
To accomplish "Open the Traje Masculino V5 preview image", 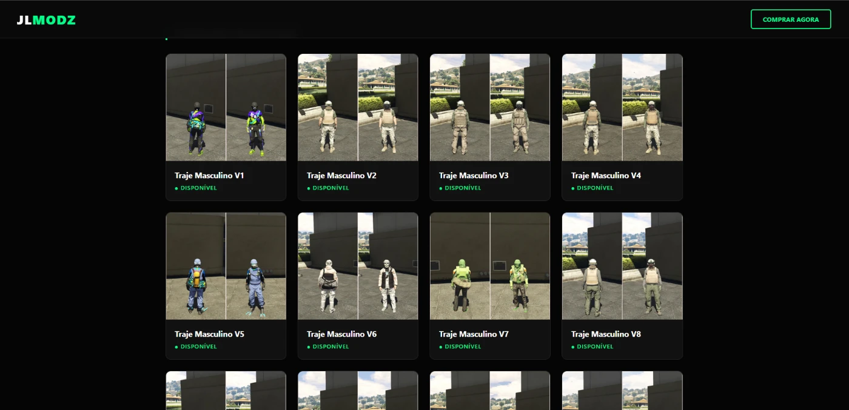I will coord(226,266).
